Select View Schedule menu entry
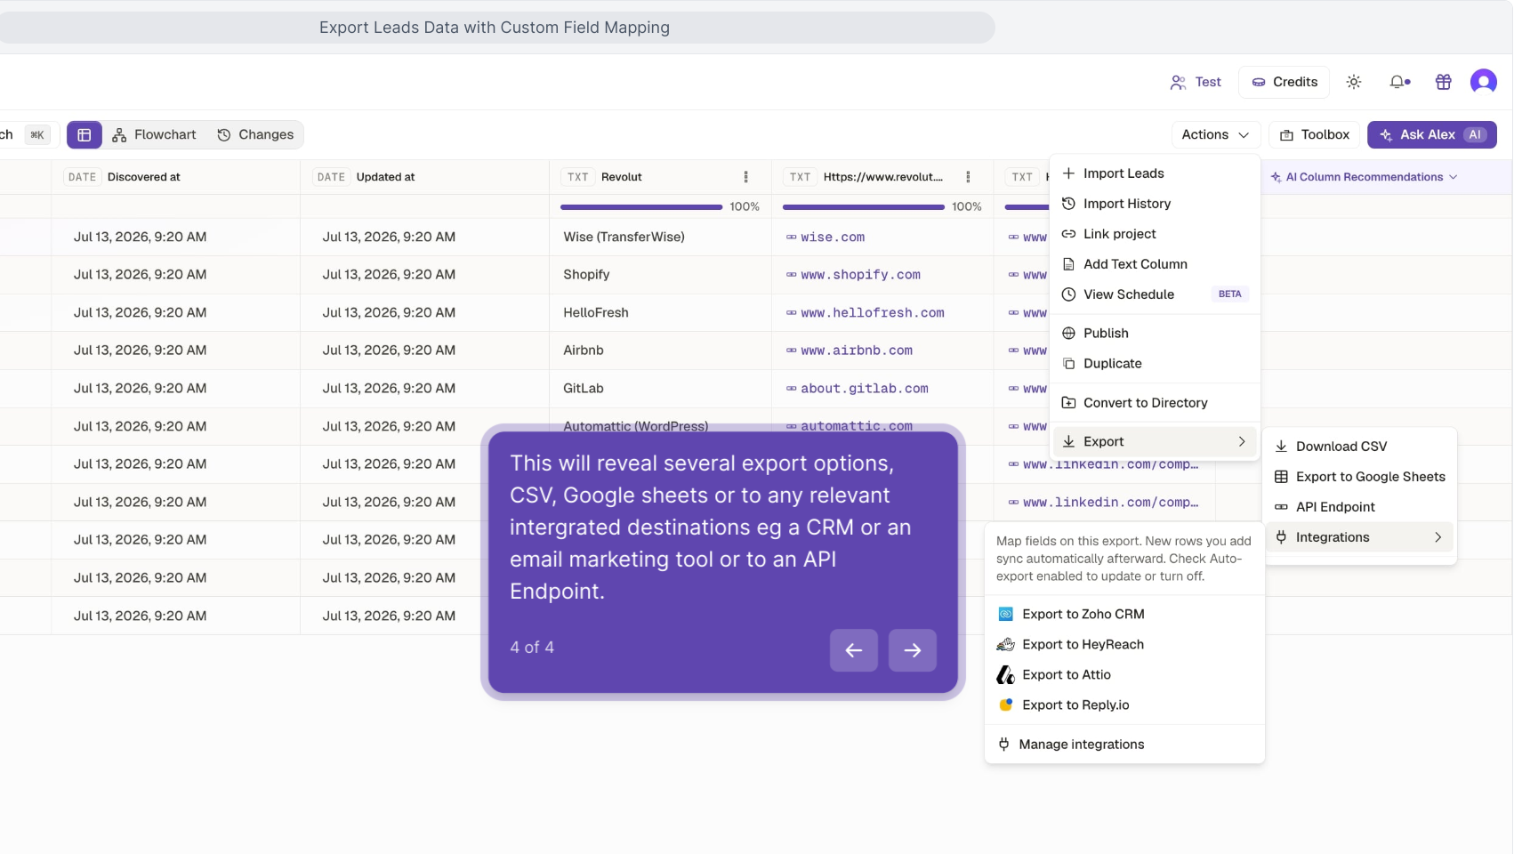The image size is (1514, 854). (1156, 294)
